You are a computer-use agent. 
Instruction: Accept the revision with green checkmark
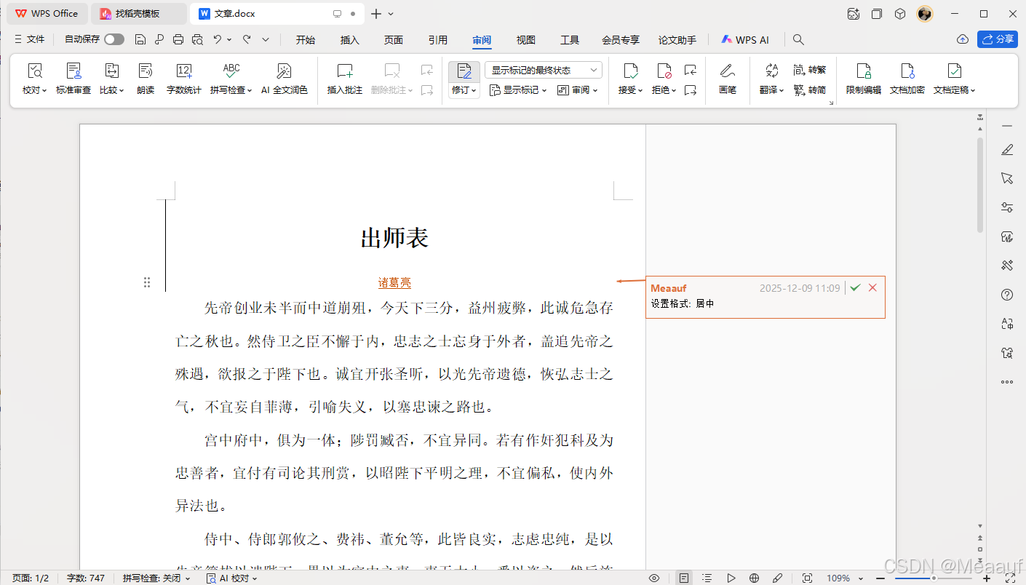pyautogui.click(x=855, y=288)
